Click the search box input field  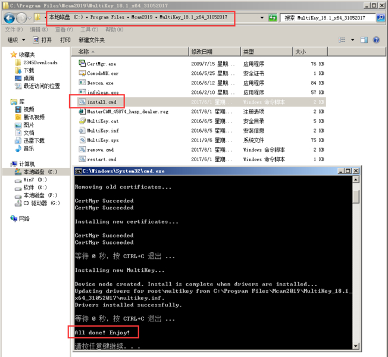[x=327, y=18]
